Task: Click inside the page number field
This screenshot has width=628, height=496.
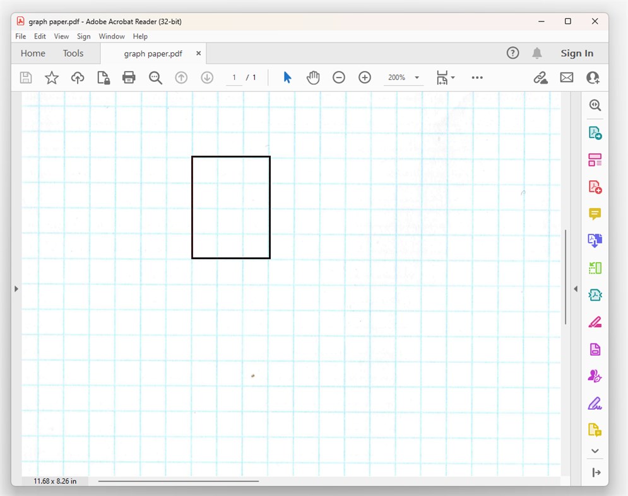Action: tap(234, 77)
